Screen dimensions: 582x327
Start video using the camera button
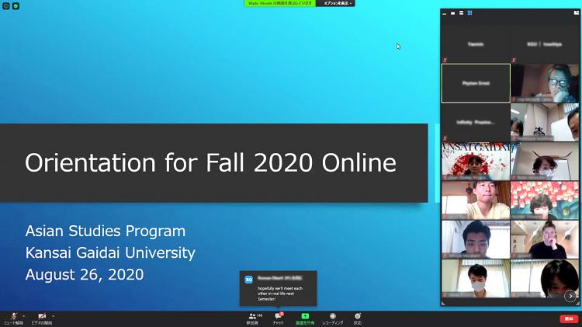[42, 318]
